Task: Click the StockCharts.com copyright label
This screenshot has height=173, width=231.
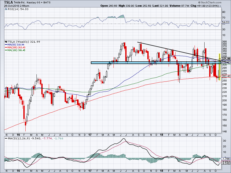Action: coord(210,2)
